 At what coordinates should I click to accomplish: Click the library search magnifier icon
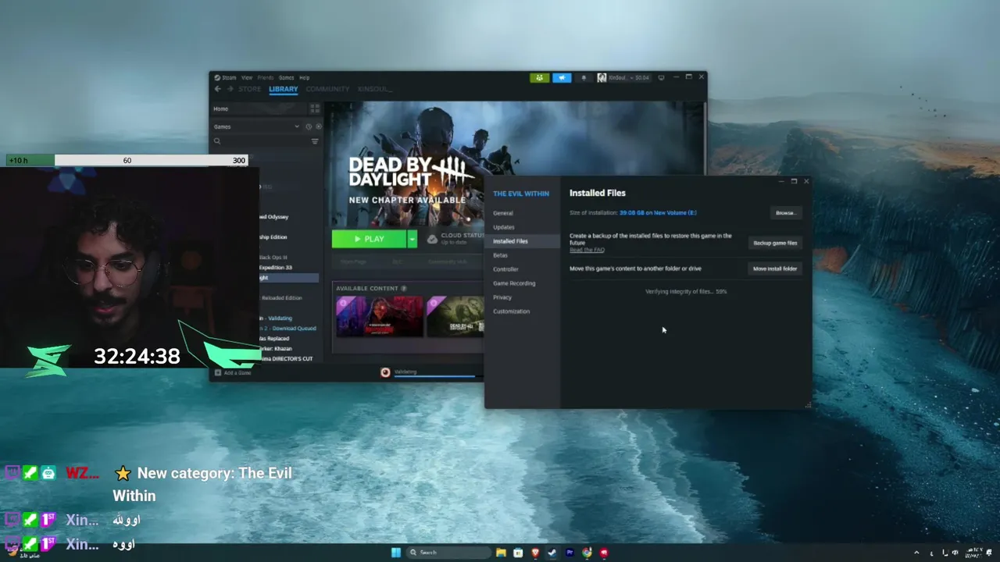[217, 141]
